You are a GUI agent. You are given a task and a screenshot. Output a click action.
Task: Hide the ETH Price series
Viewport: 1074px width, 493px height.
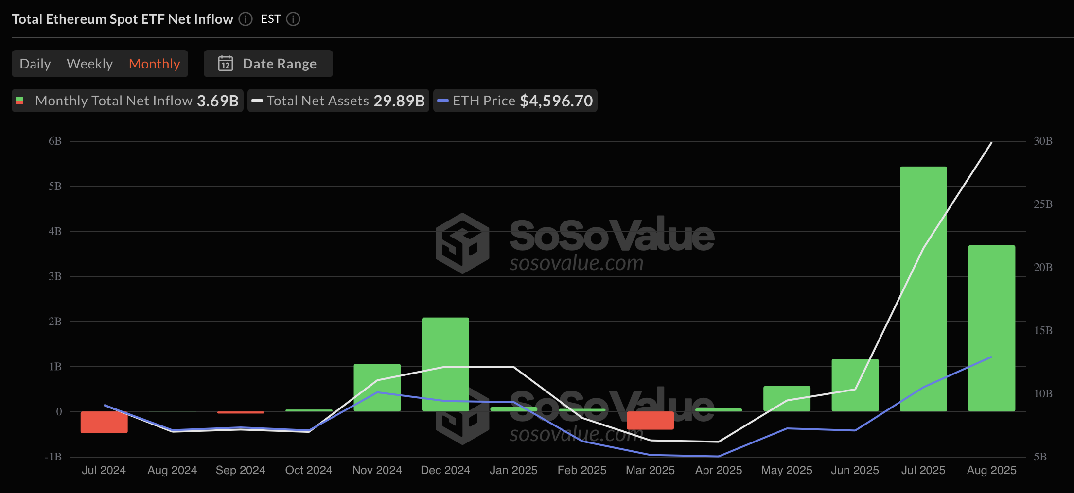tap(515, 101)
